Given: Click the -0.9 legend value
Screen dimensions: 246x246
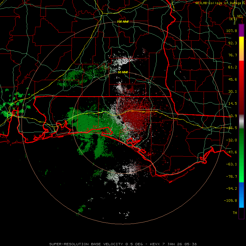Looking at the screenshot, I should 233,116.
